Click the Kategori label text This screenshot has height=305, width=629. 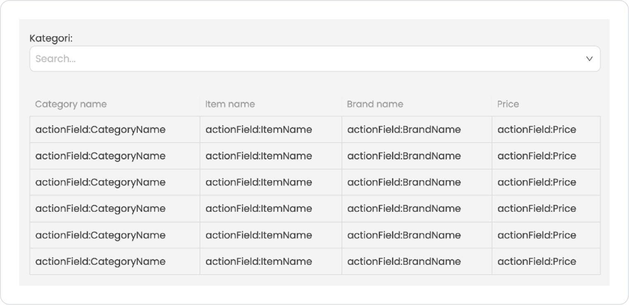click(x=51, y=38)
